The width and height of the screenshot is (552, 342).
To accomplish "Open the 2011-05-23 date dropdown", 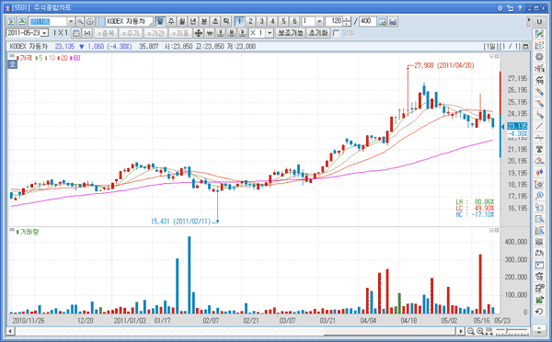I will (x=45, y=33).
